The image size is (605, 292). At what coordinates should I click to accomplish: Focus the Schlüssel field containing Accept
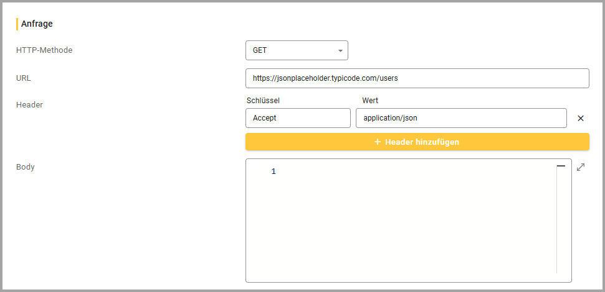coord(298,118)
